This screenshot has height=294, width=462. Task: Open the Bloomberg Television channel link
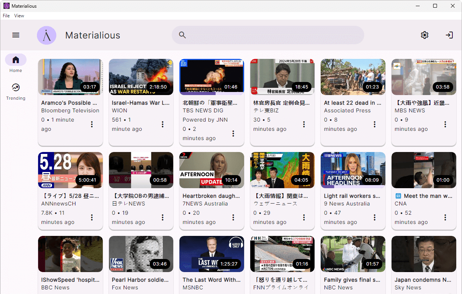[x=70, y=110]
